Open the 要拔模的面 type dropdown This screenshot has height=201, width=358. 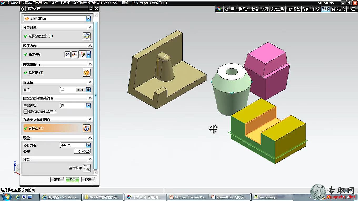(88, 19)
